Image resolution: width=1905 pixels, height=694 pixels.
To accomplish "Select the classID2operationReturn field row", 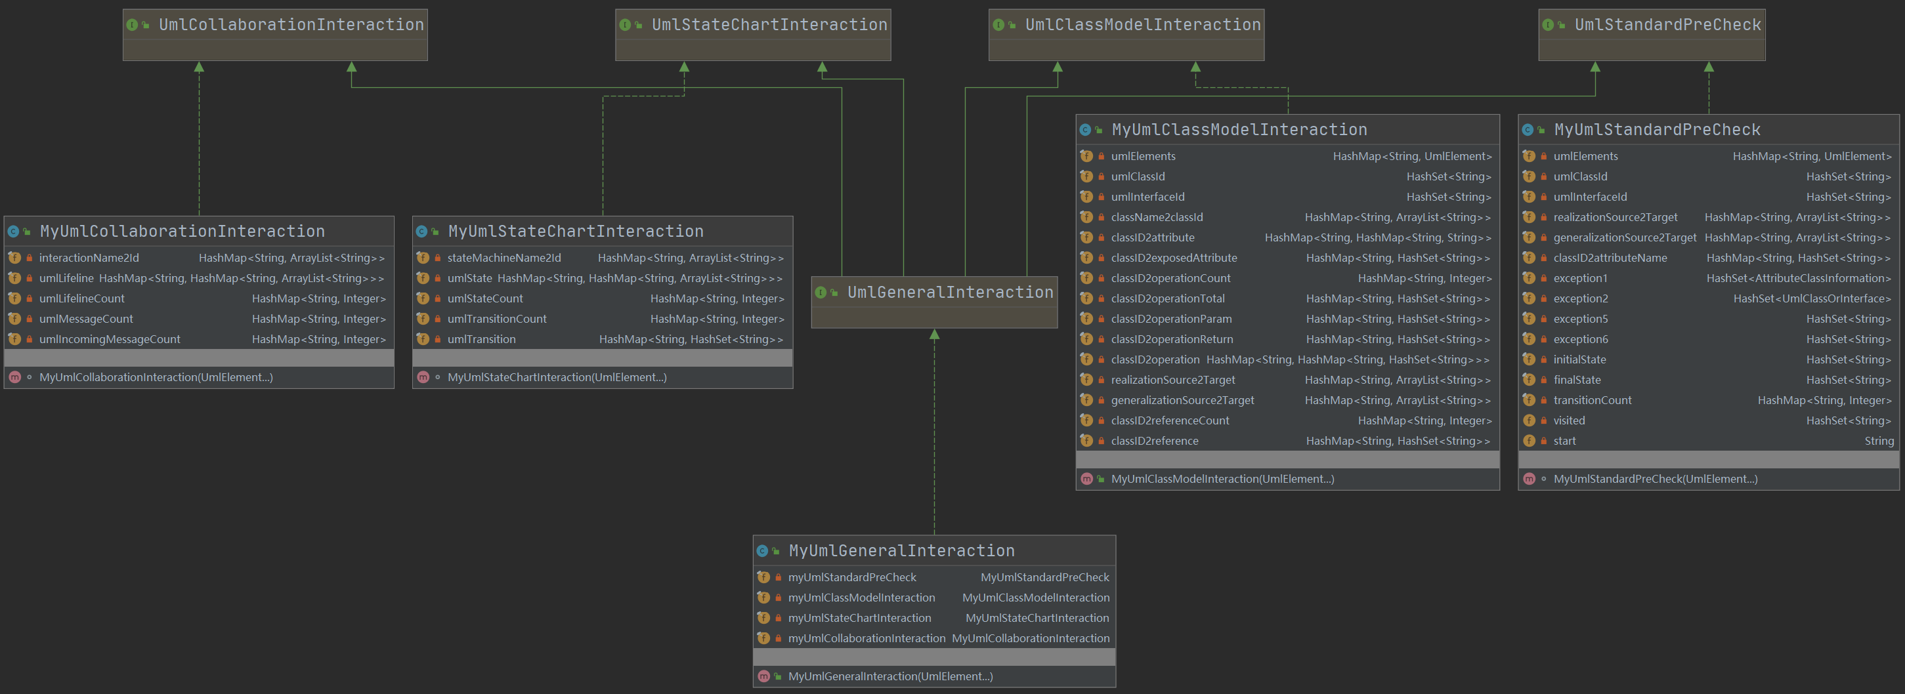I will [1287, 339].
